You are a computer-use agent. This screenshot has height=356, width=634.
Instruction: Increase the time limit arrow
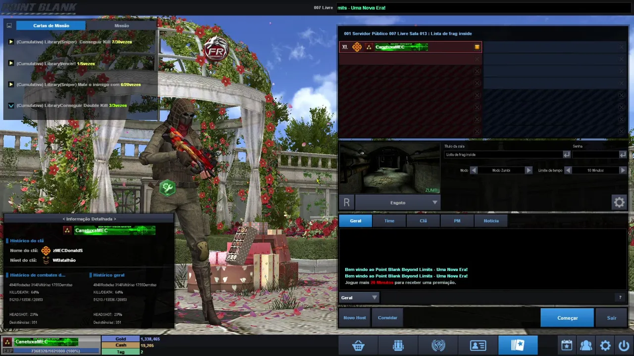pos(623,170)
